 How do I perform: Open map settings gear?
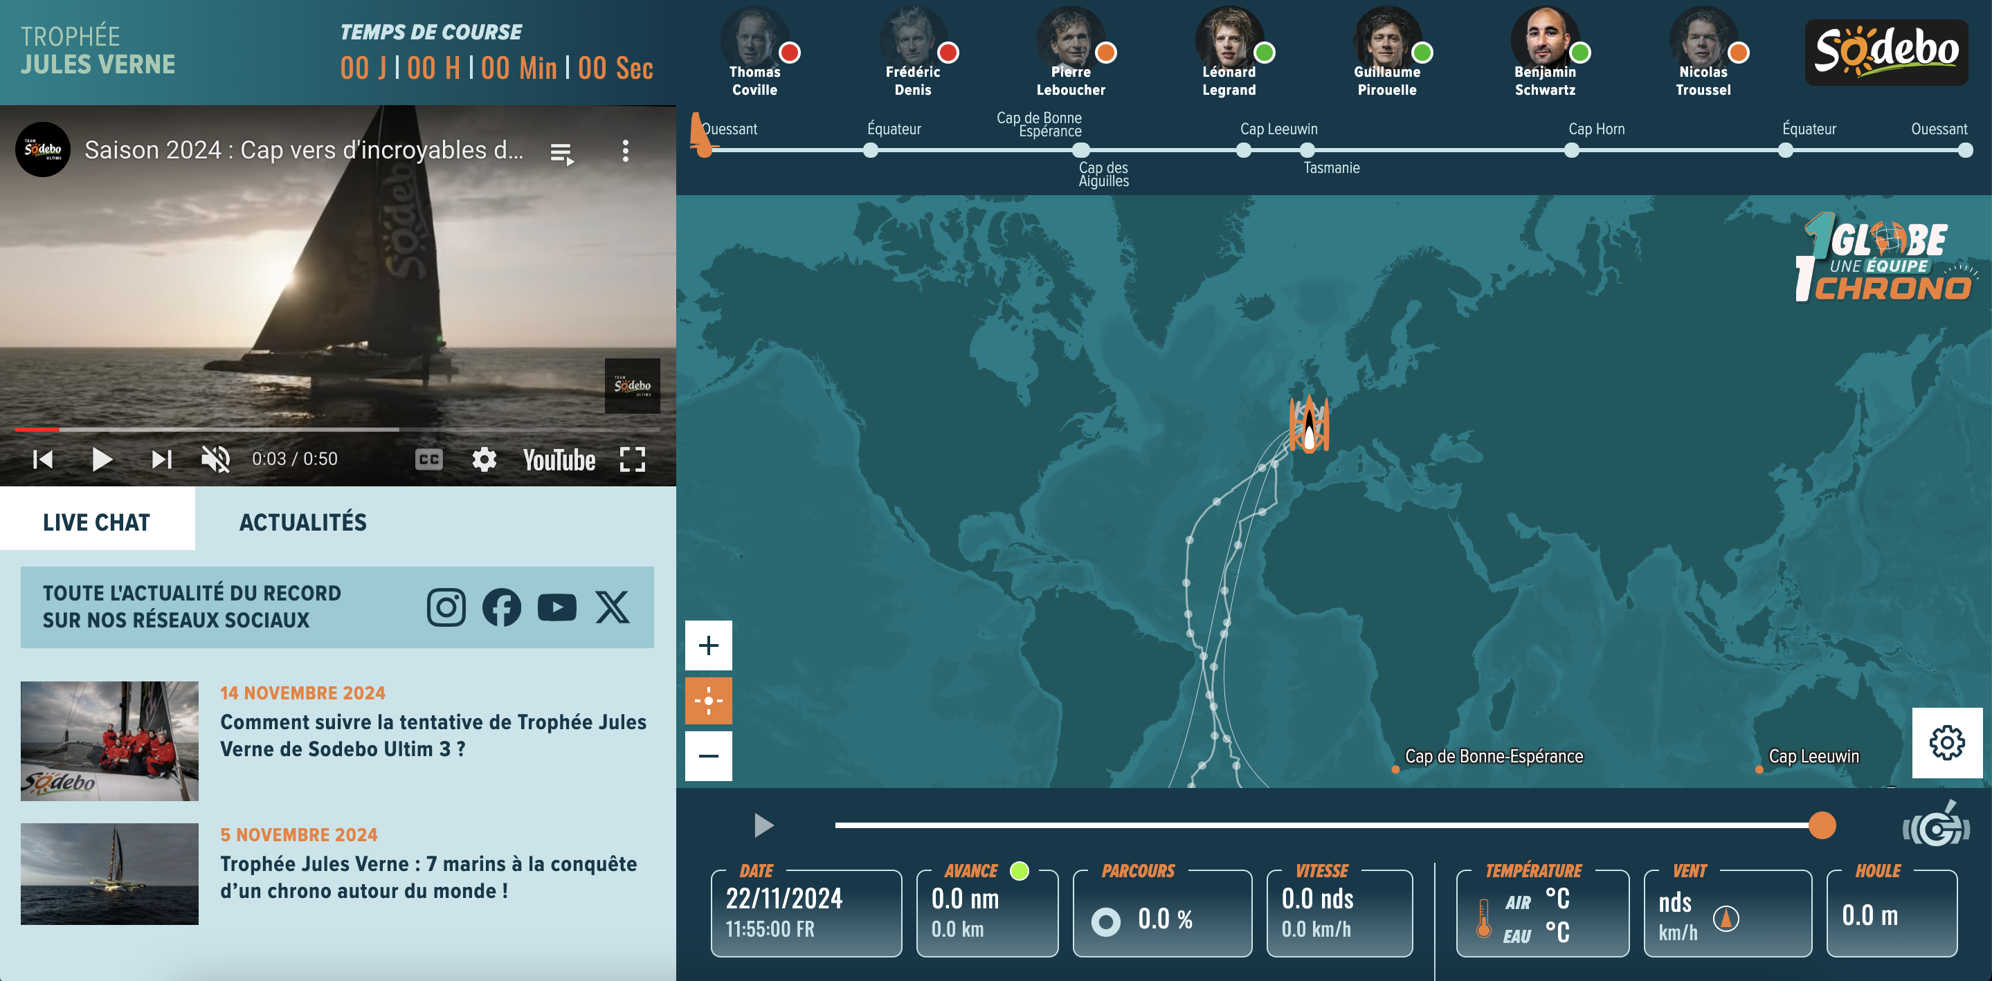click(x=1947, y=743)
